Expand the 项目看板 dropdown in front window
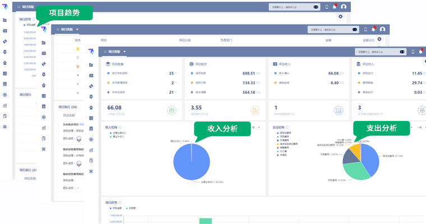Viewport: 426px width, 224px height. point(126,52)
